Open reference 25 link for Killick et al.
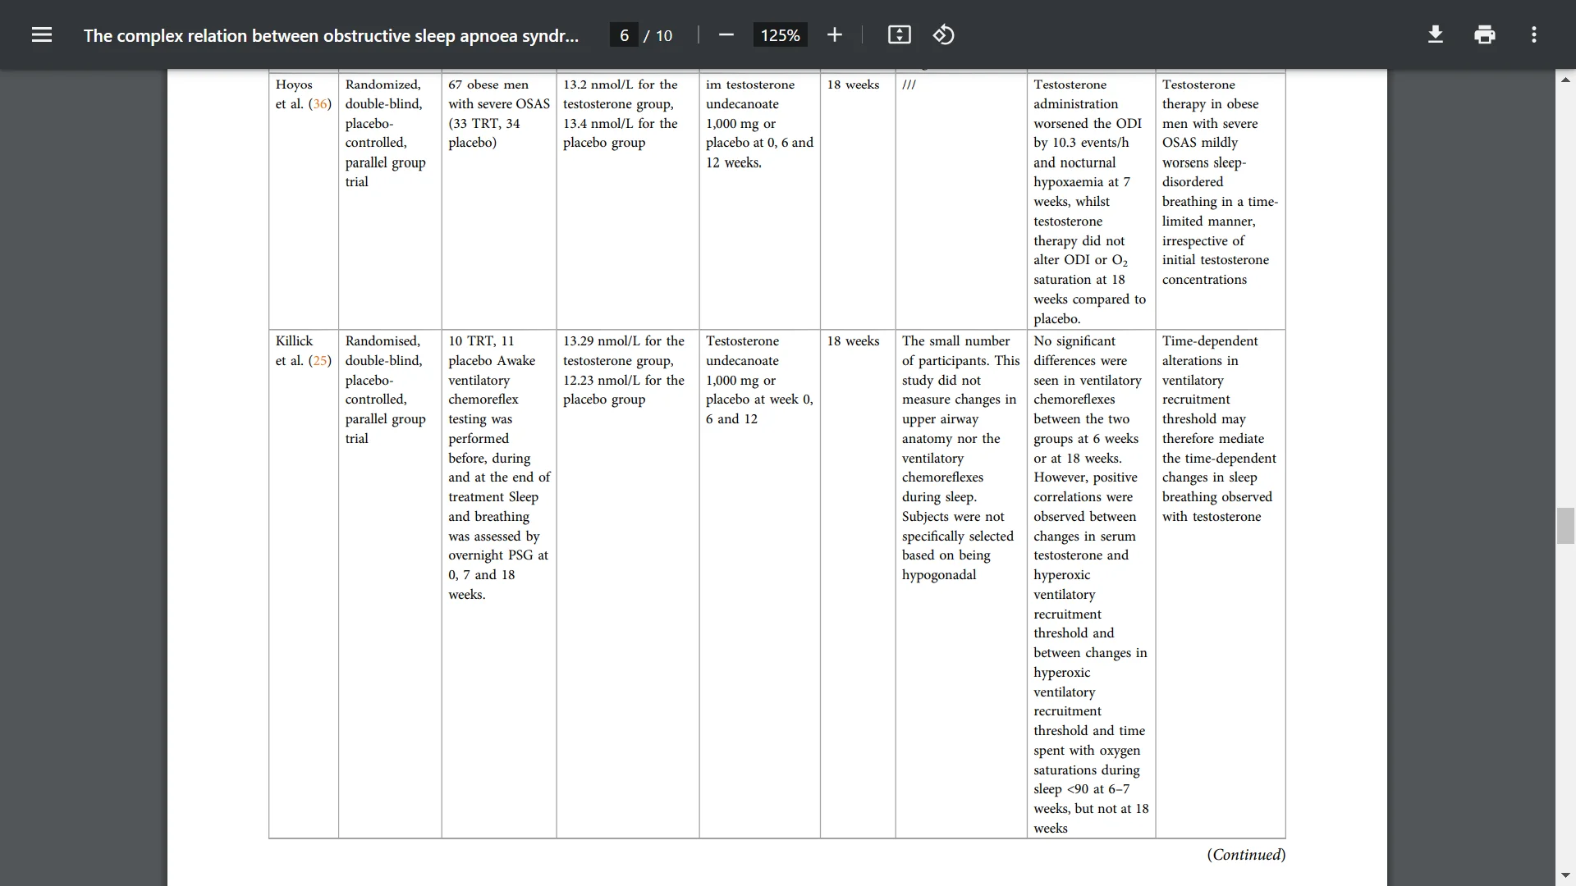 (x=321, y=361)
